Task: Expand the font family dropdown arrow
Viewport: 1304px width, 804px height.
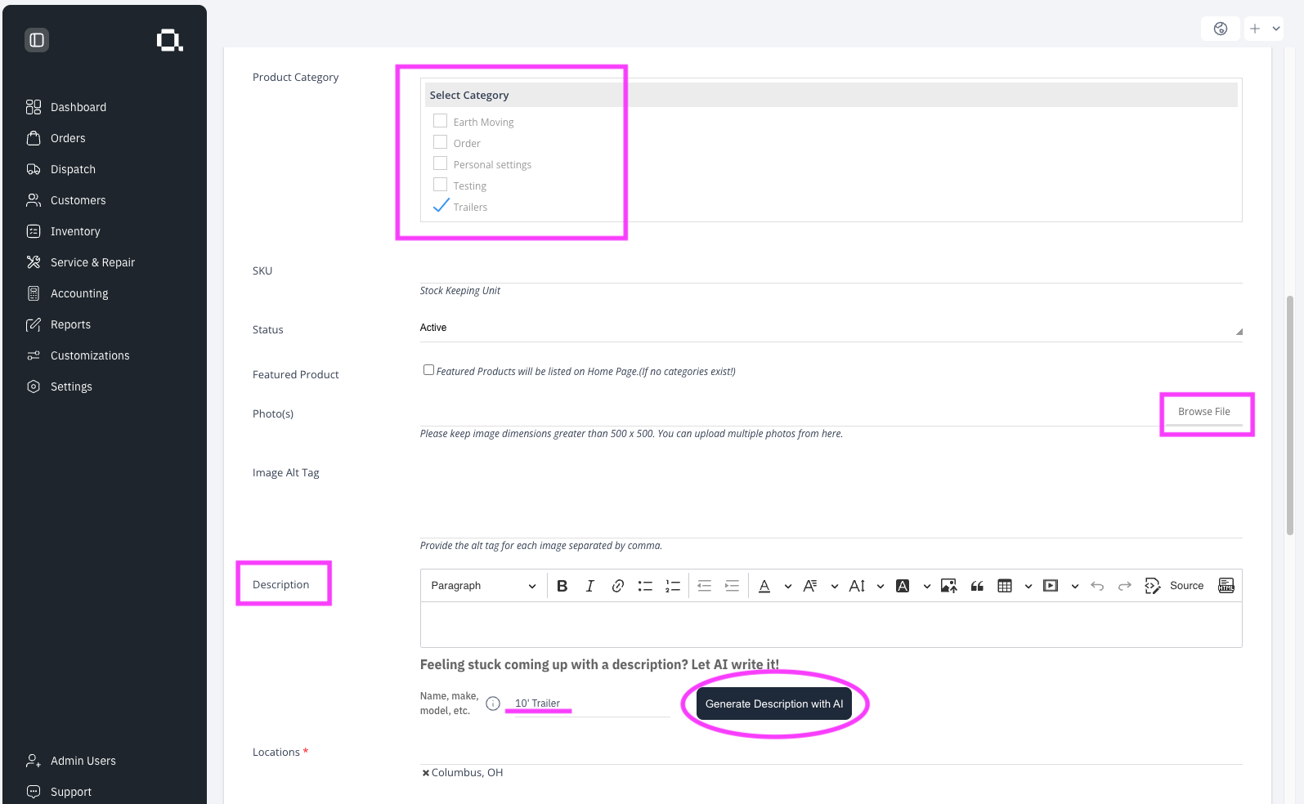Action: click(x=835, y=586)
